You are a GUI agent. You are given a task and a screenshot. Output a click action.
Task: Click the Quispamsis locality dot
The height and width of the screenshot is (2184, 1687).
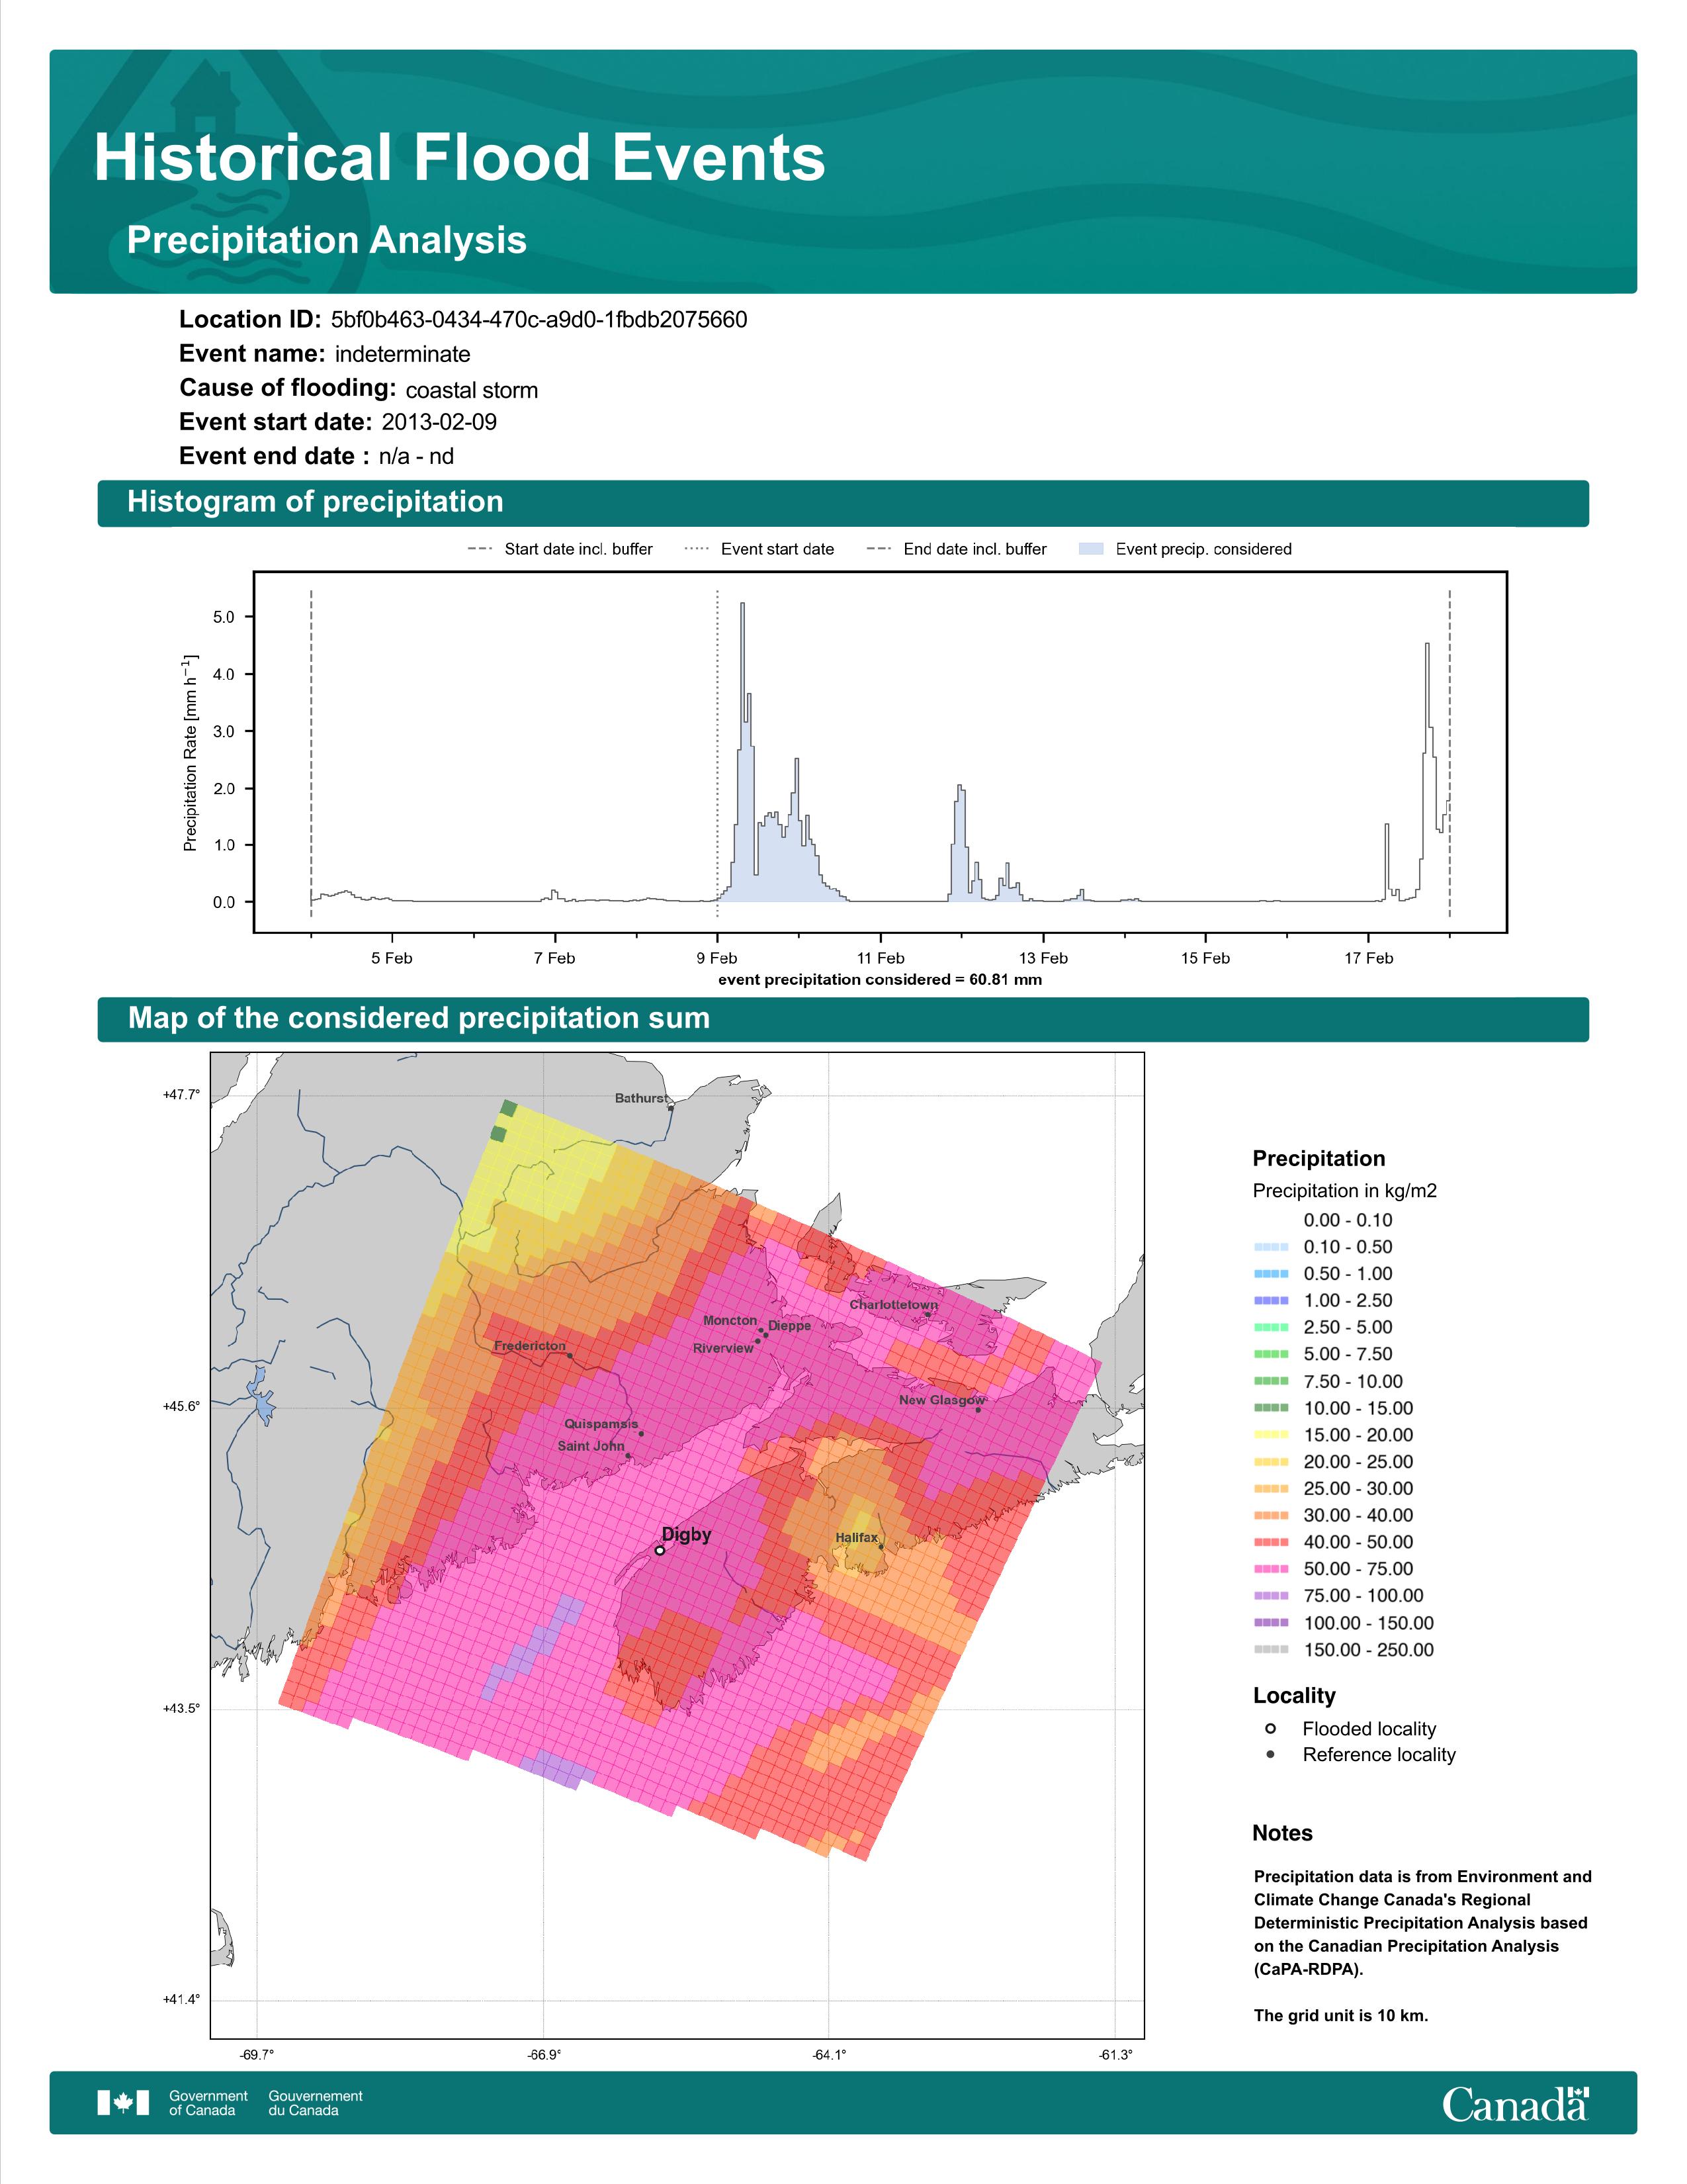coord(640,1433)
